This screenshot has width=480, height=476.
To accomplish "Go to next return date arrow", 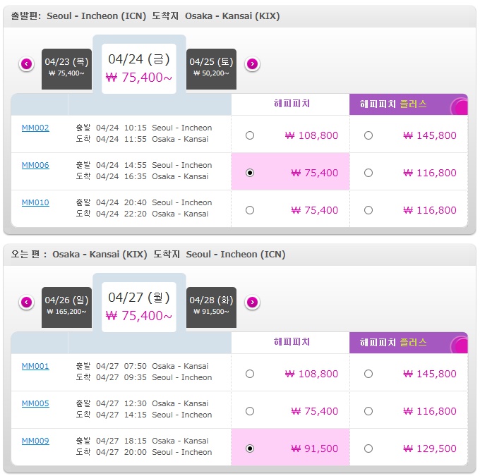I will [x=252, y=303].
